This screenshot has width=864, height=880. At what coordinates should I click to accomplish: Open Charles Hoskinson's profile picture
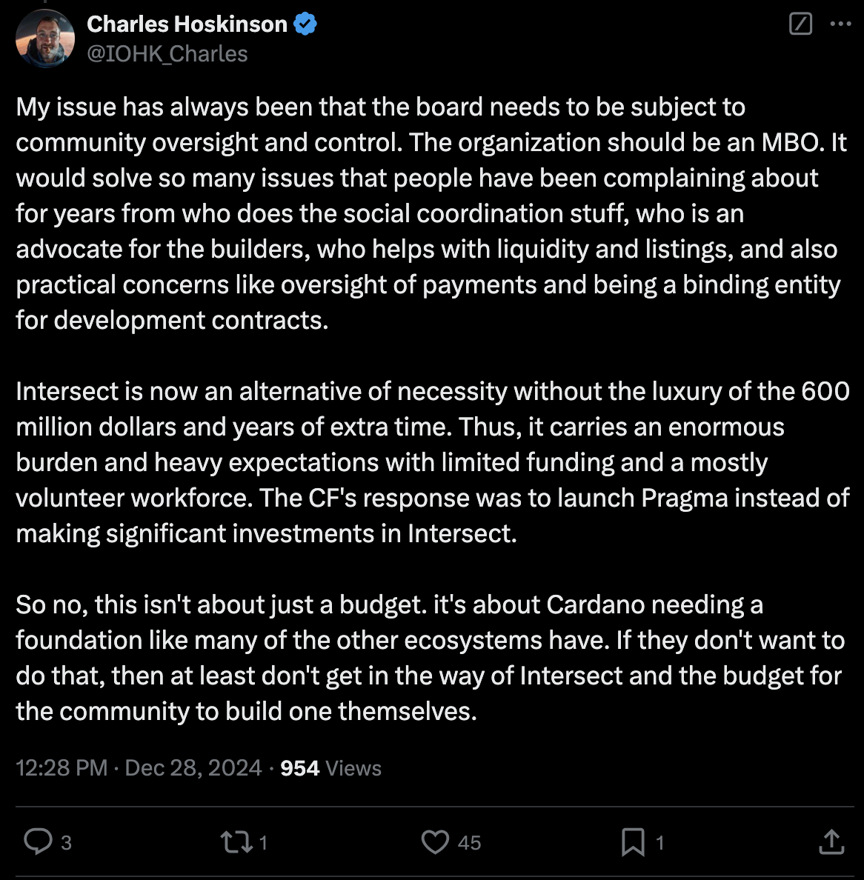click(45, 39)
